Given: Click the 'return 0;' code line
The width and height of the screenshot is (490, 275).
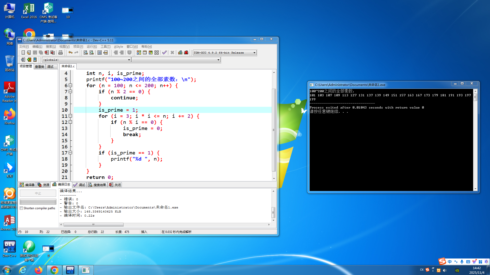Looking at the screenshot, I should point(100,177).
